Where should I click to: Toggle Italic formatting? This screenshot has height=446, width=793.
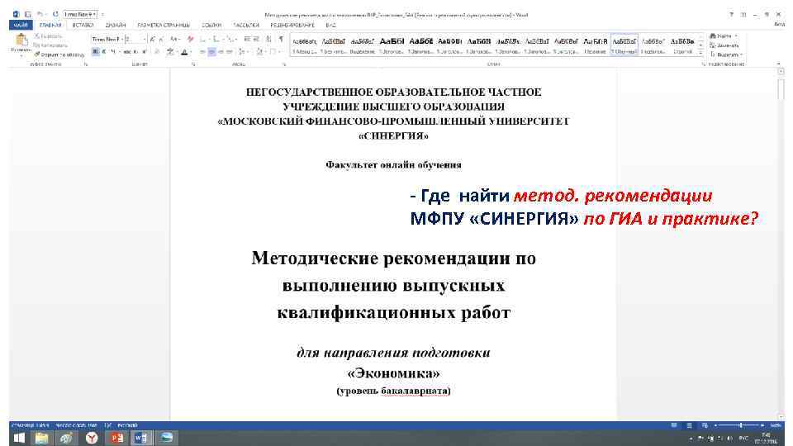tap(104, 51)
